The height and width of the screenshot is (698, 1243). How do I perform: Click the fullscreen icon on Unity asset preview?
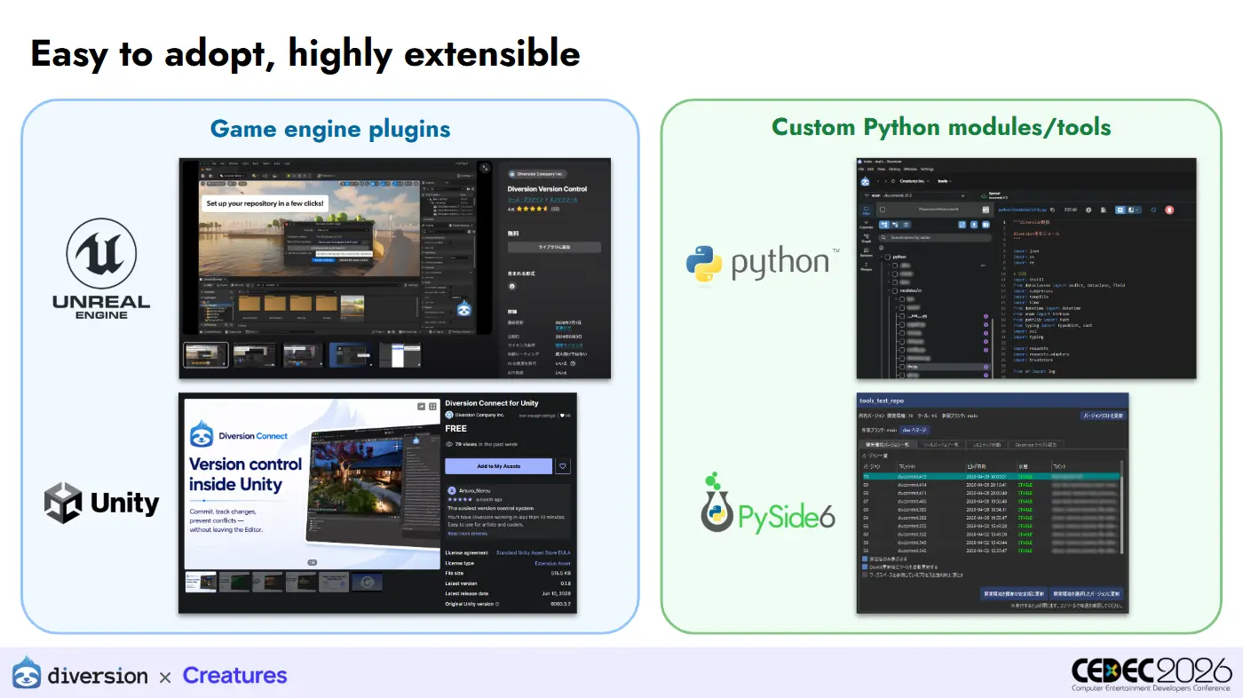pos(432,407)
